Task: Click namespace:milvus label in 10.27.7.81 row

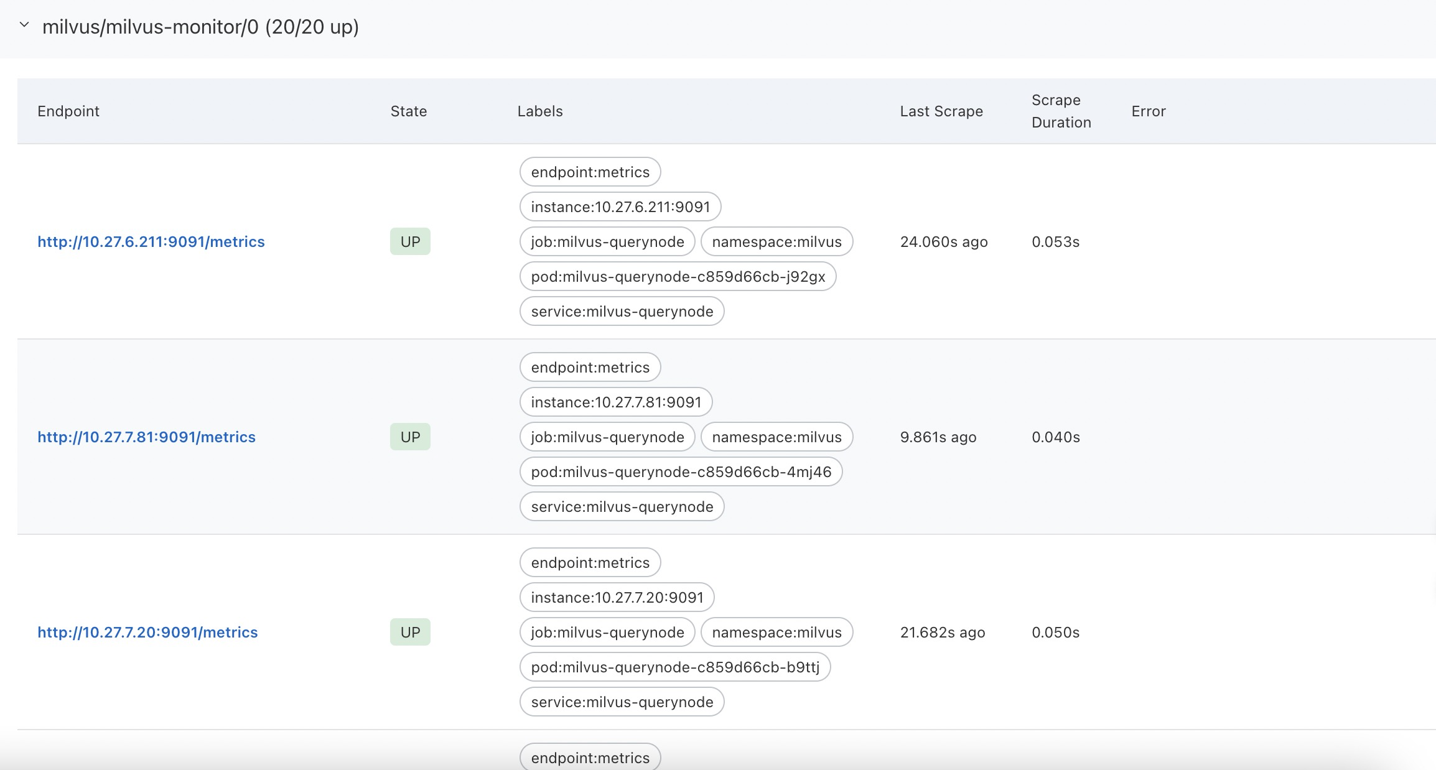Action: 777,437
